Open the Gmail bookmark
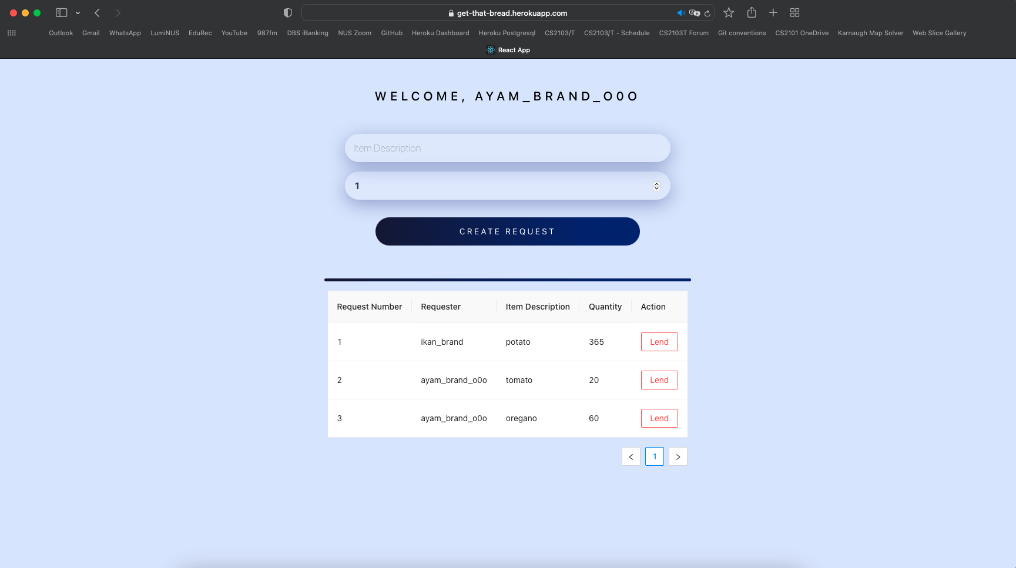Screen dimensions: 1016x568 click(91, 33)
